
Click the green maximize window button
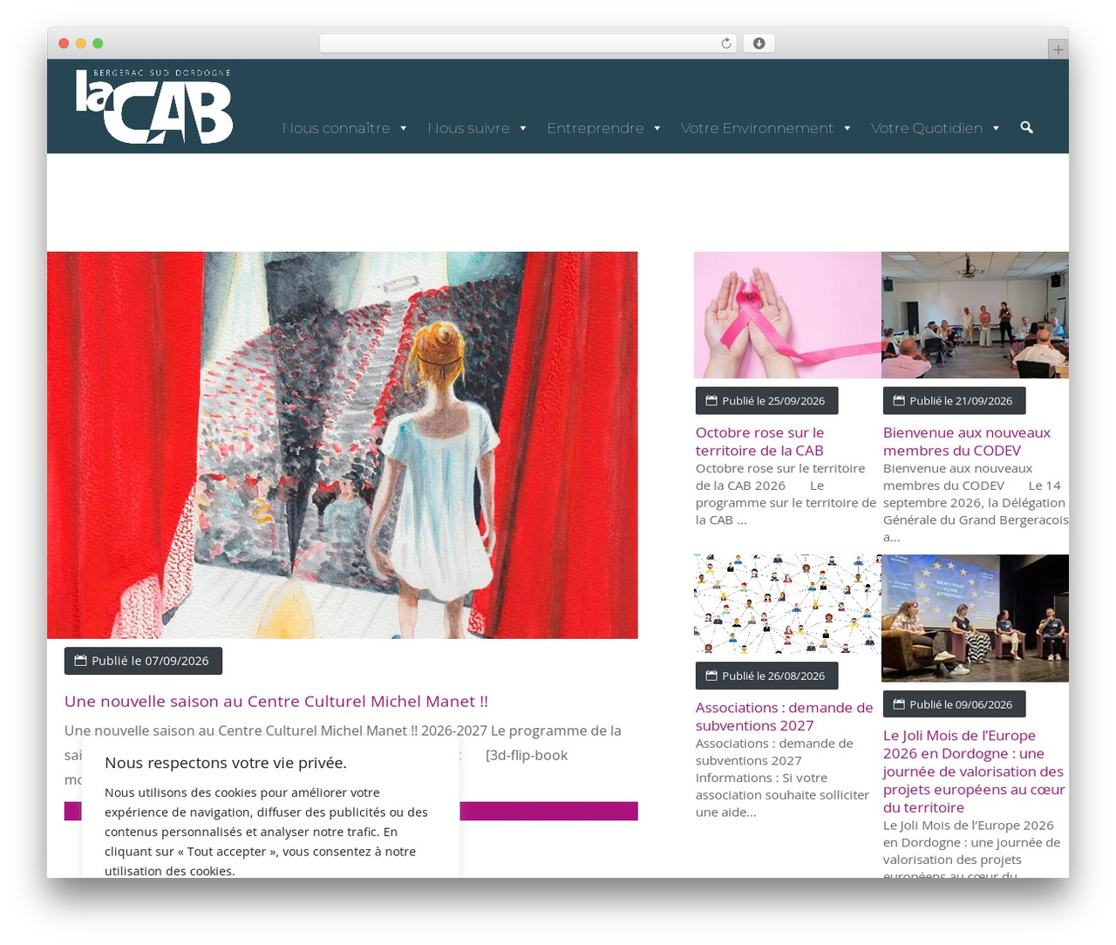tap(98, 44)
